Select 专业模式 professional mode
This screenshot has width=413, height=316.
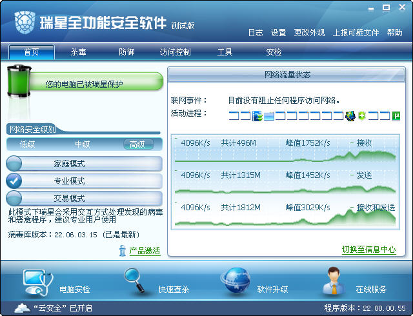click(84, 181)
